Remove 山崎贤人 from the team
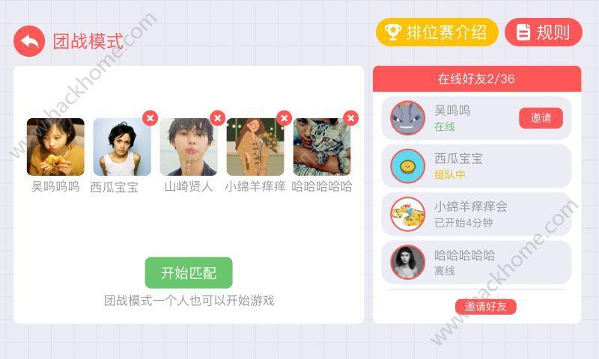Viewport: 599px width, 359px height. 217,118
